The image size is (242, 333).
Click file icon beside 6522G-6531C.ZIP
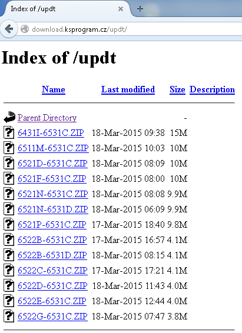9,316
